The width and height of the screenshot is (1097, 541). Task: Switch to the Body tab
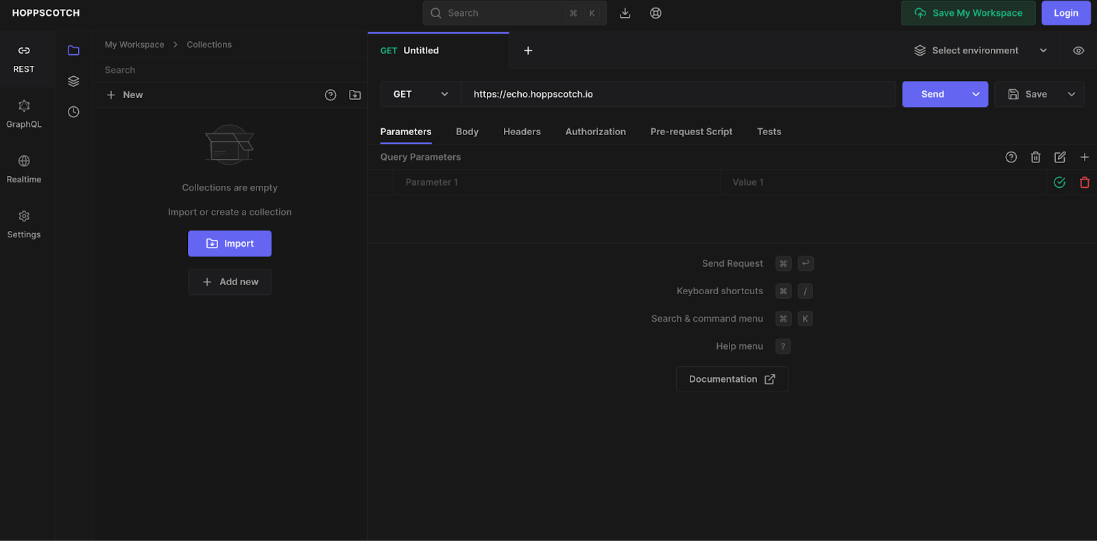467,132
